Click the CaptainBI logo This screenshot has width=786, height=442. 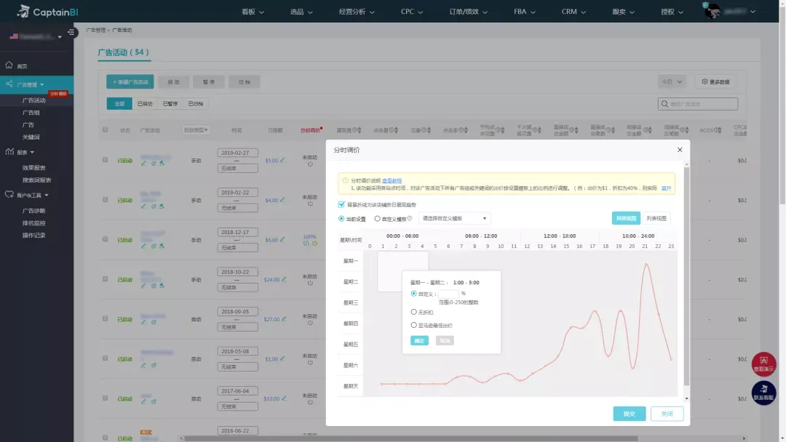(47, 12)
